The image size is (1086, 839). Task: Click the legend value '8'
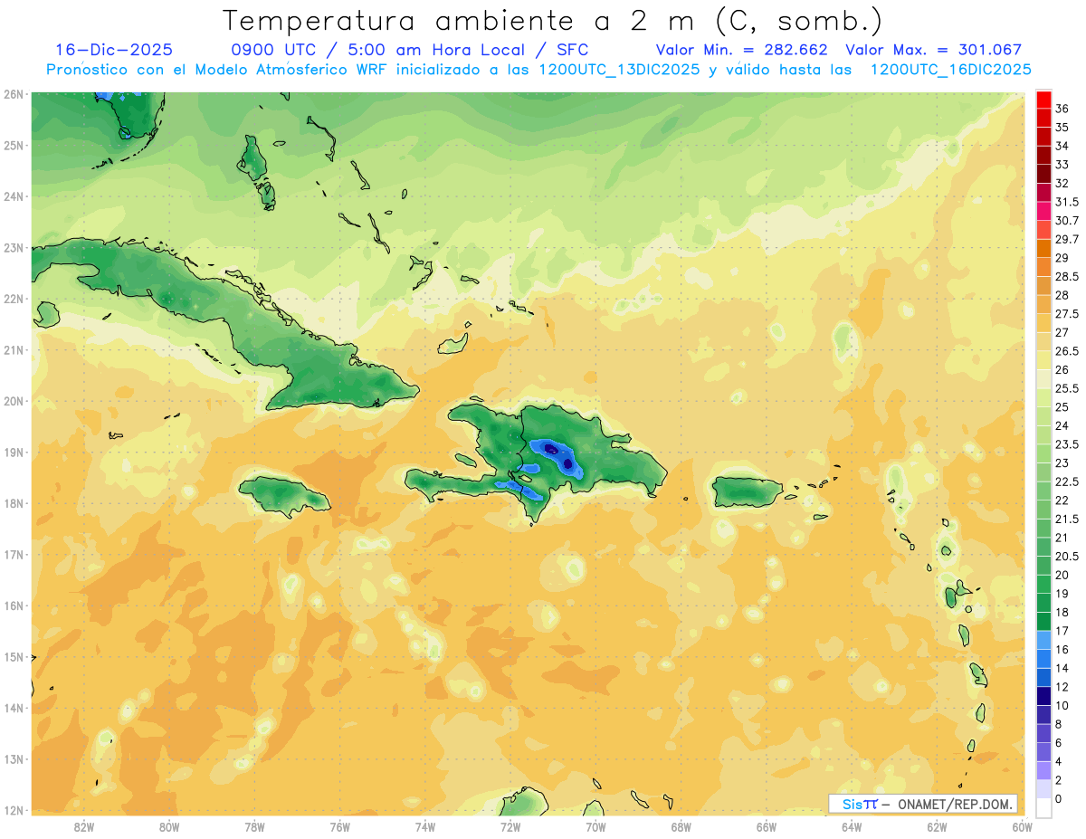click(x=1060, y=724)
